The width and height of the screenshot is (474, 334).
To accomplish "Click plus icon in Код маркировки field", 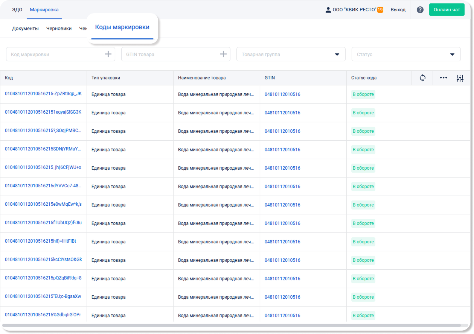I will pos(108,54).
